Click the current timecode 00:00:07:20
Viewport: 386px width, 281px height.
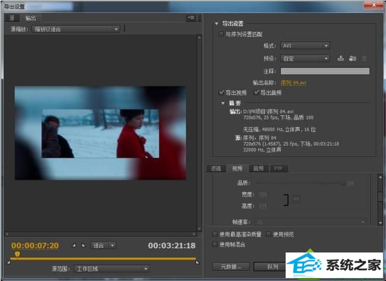[35, 245]
